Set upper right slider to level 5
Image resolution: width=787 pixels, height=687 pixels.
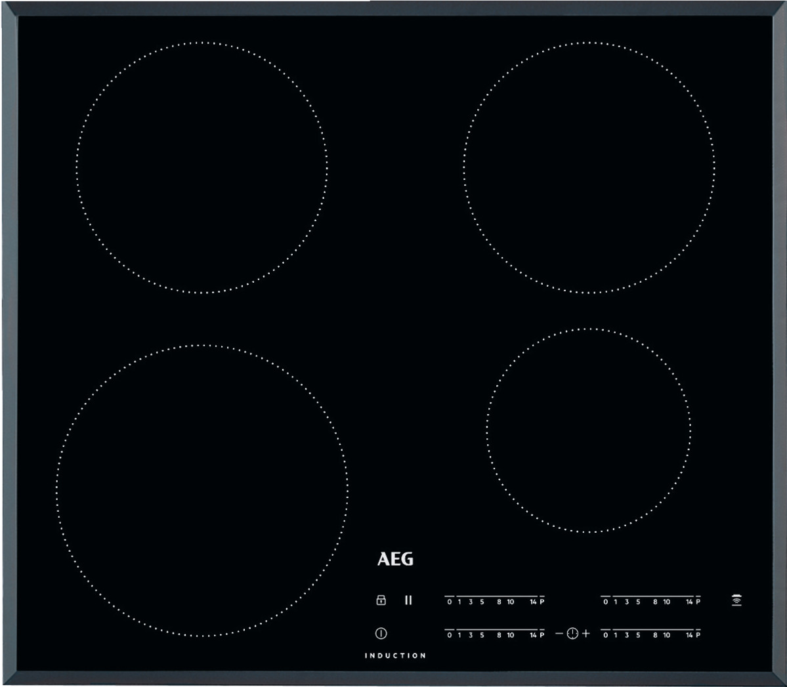pyautogui.click(x=638, y=602)
